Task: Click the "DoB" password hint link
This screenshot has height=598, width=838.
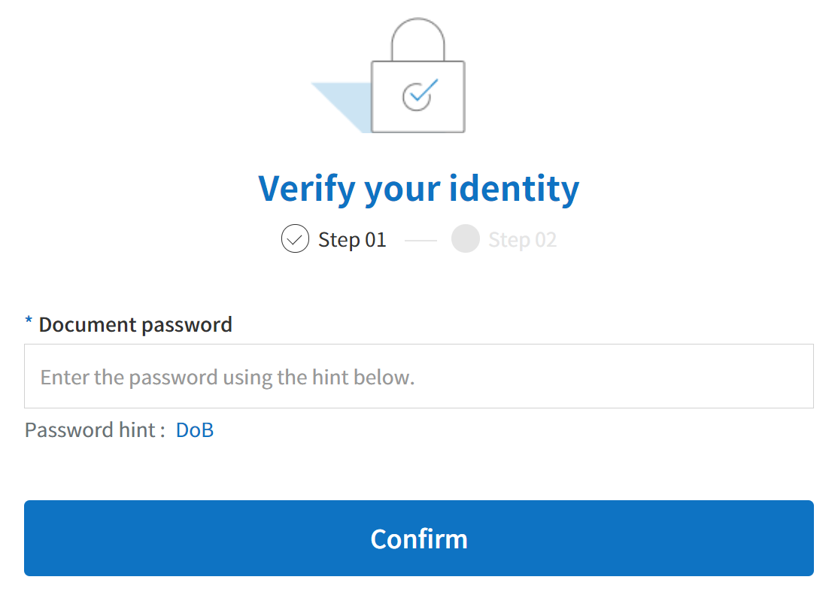Action: coord(195,430)
